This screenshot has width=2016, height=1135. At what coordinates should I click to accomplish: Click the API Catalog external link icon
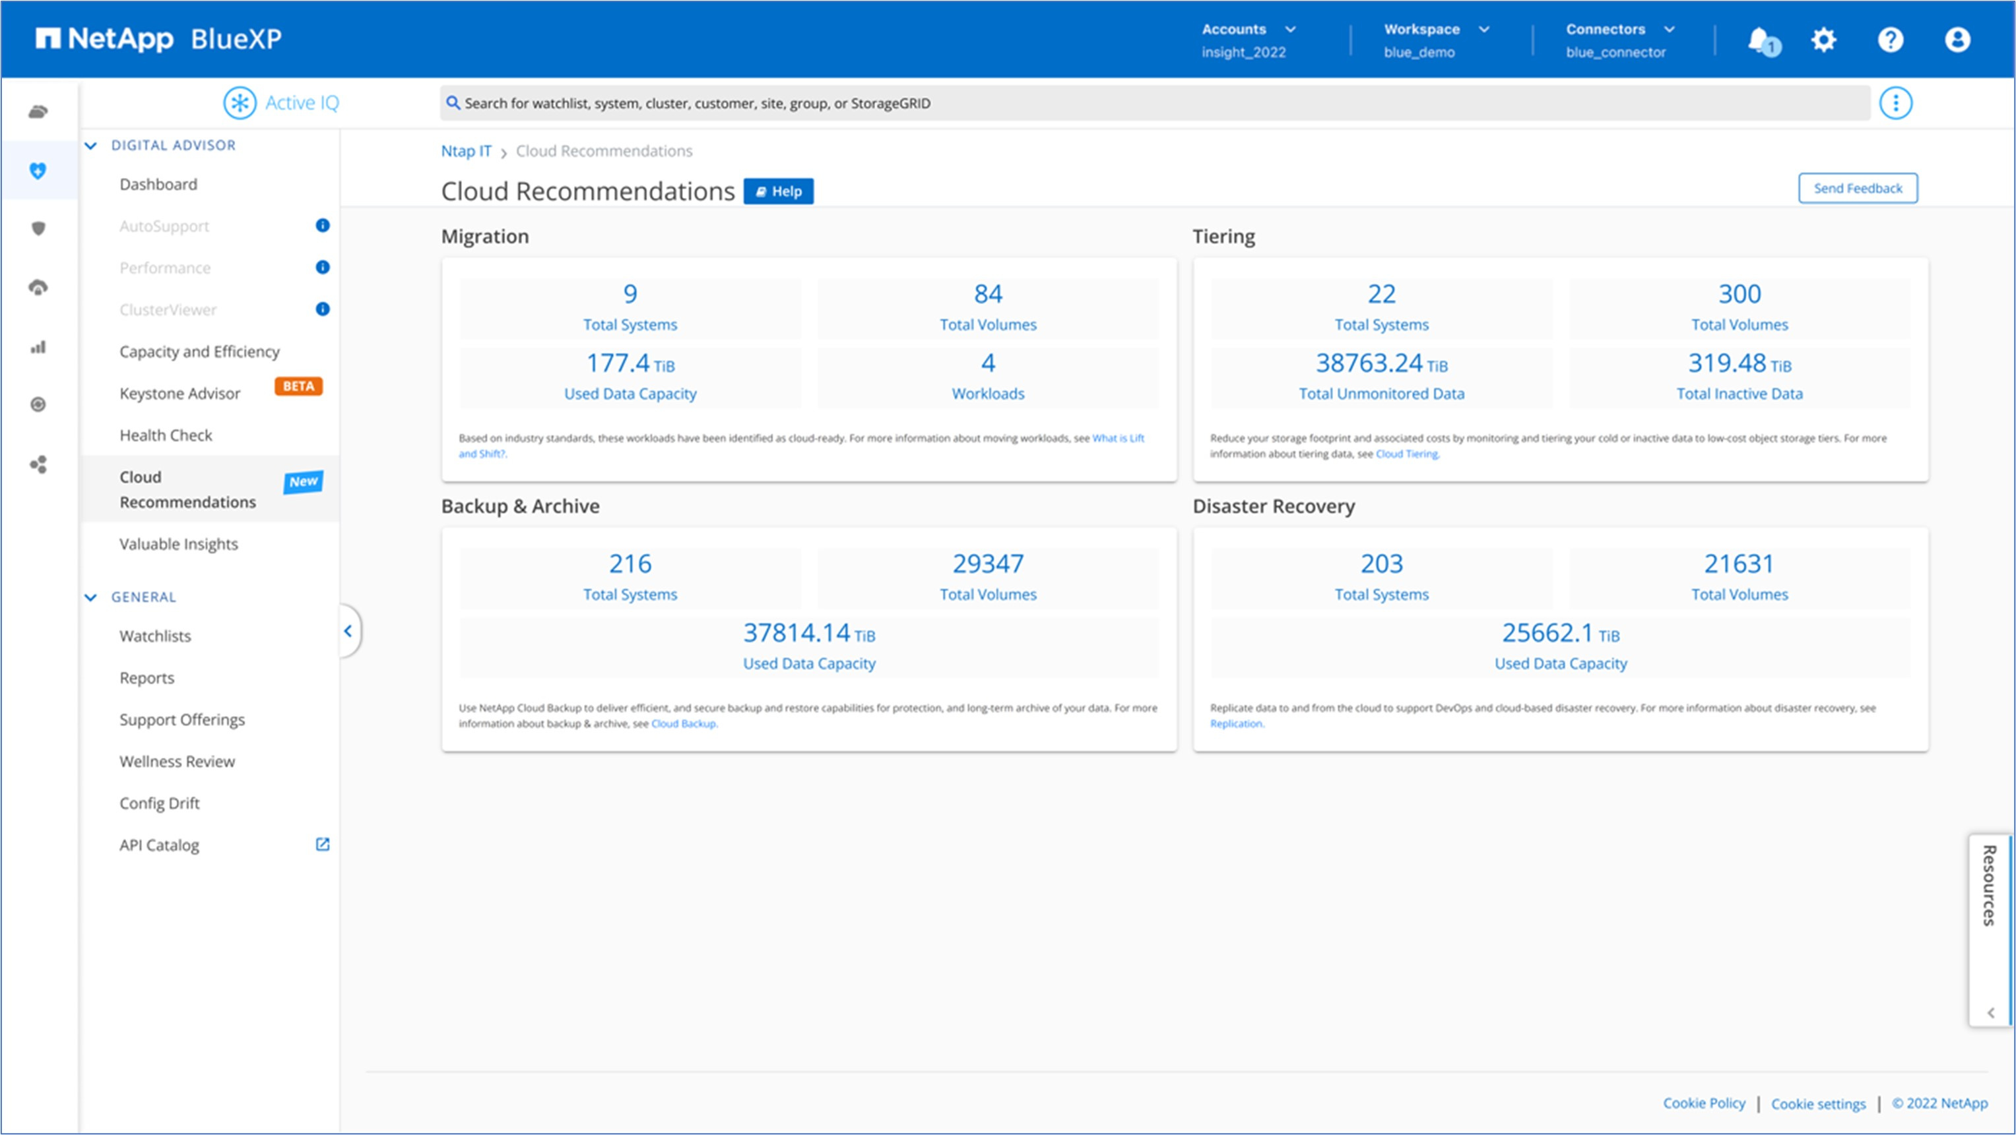click(323, 844)
